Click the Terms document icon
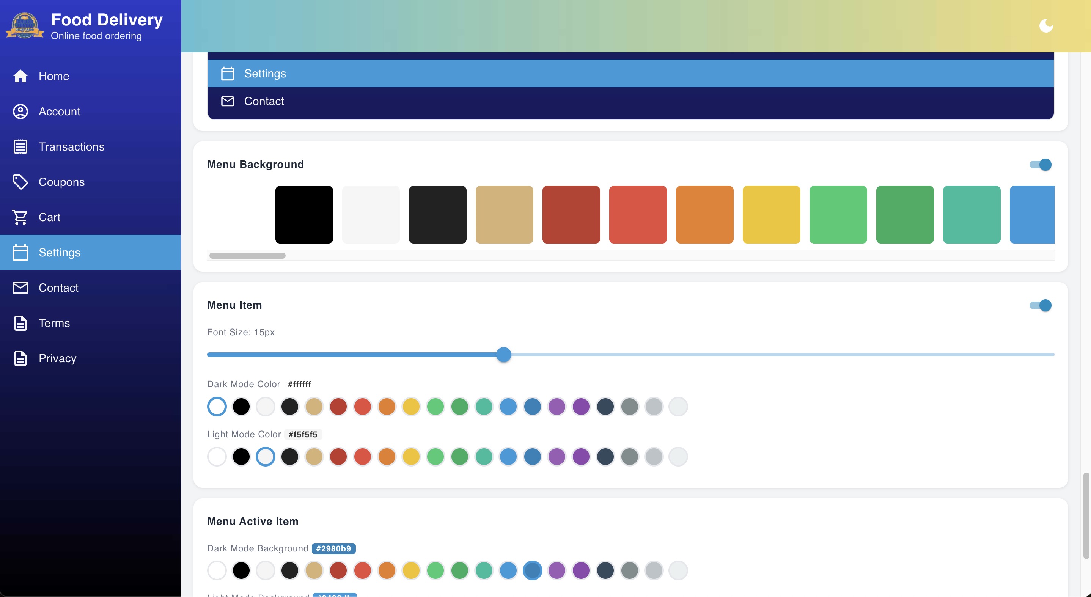Viewport: 1091px width, 597px height. (x=20, y=323)
